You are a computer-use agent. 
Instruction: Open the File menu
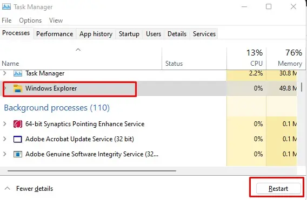pos(6,20)
